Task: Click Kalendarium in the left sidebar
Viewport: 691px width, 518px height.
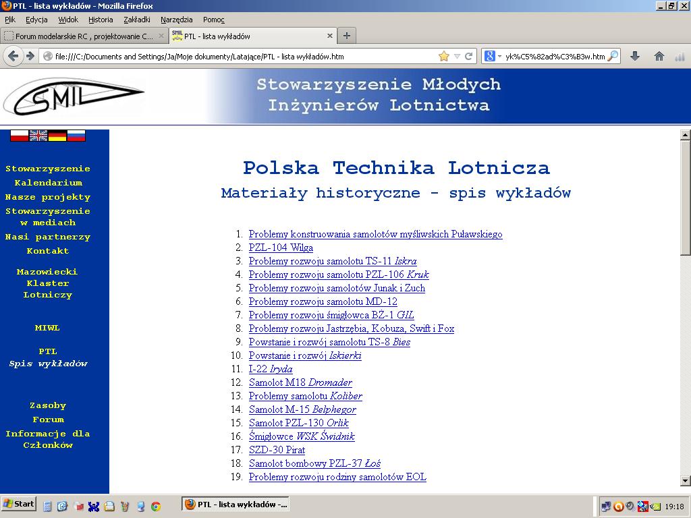Action: click(x=48, y=183)
